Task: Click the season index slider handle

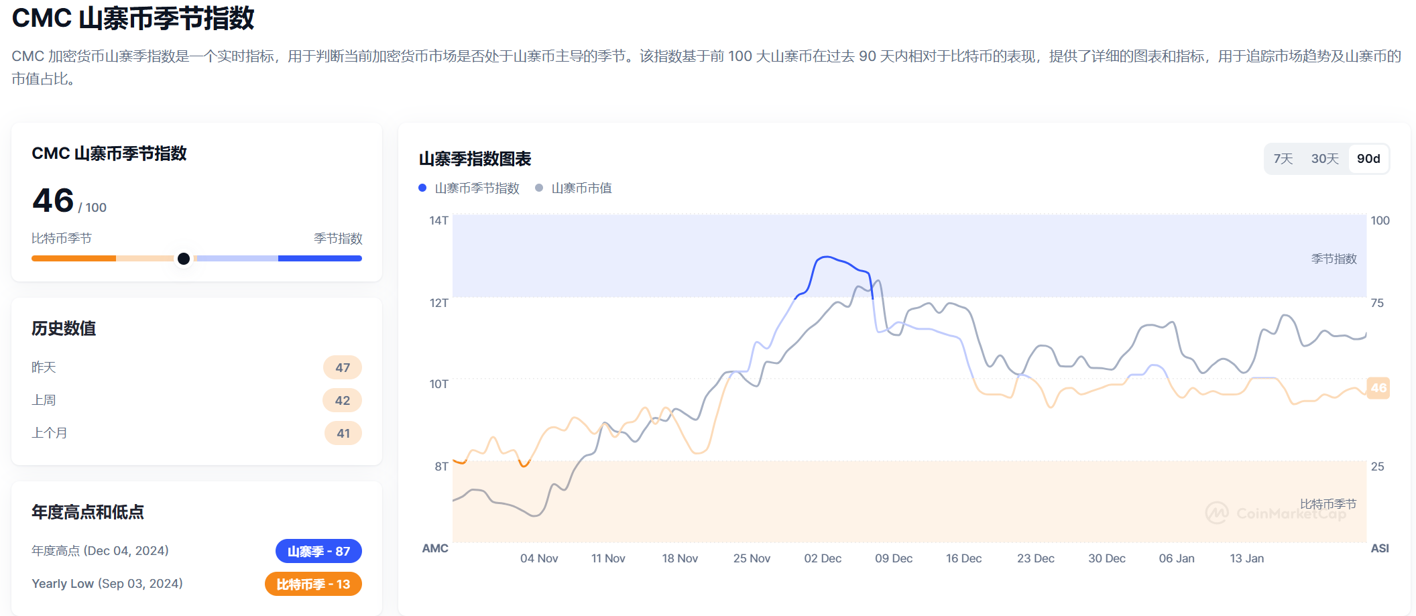Action: (x=183, y=258)
